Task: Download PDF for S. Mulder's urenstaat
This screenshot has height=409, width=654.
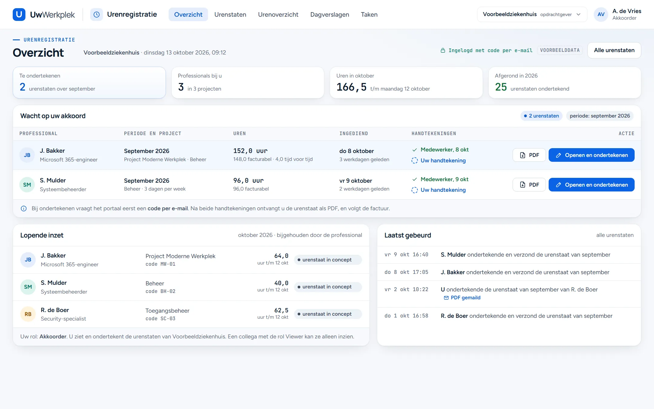Action: 529,185
